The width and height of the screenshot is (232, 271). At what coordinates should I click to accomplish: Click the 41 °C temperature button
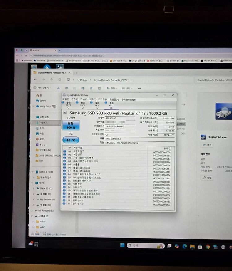click(x=71, y=140)
